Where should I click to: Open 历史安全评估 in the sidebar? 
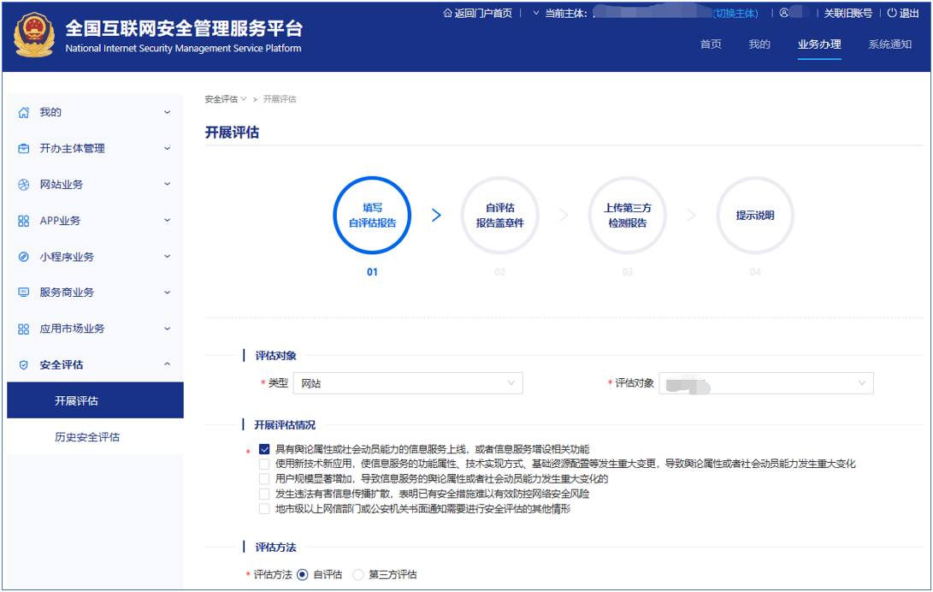coord(87,437)
